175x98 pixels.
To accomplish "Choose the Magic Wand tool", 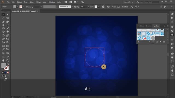I will [x=3, y=18].
